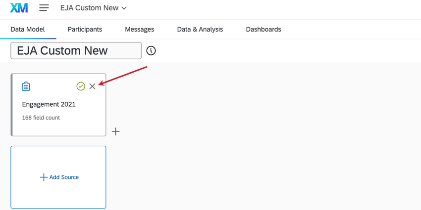Select the Data & Analysis tab
The image size is (421, 210).
pos(200,29)
